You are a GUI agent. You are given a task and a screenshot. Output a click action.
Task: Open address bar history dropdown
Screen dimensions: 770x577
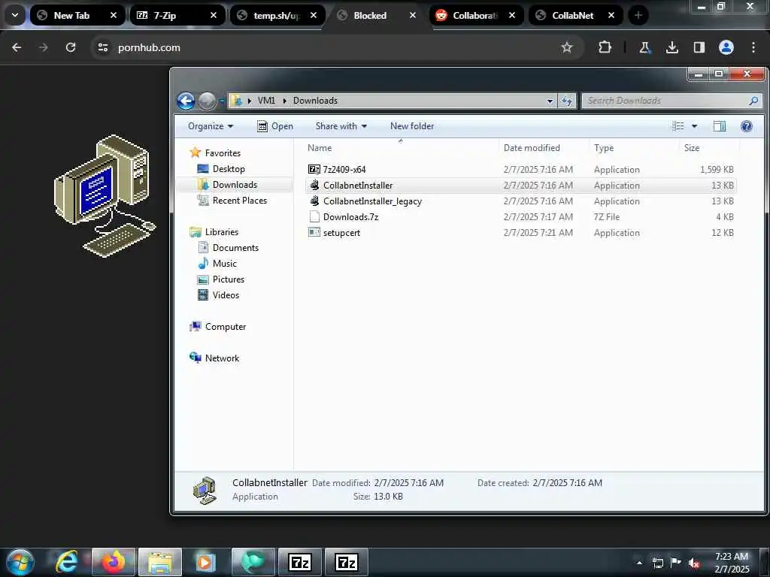point(550,101)
